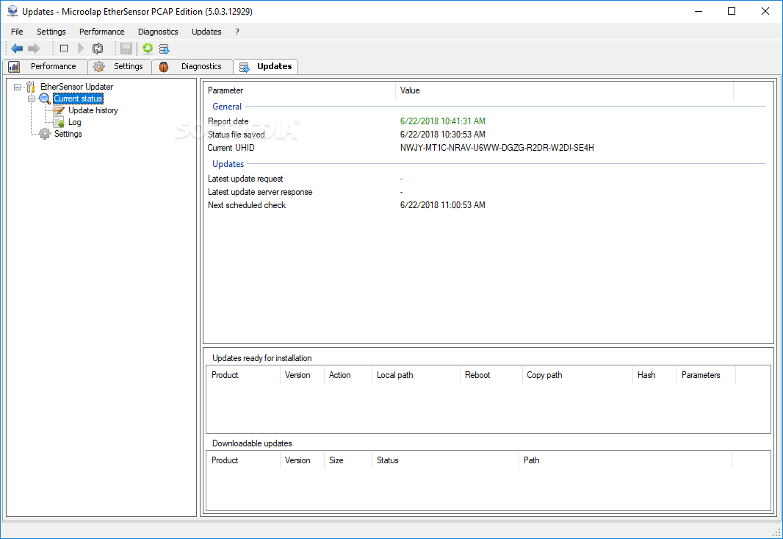Click the Parameters column header

(x=706, y=375)
